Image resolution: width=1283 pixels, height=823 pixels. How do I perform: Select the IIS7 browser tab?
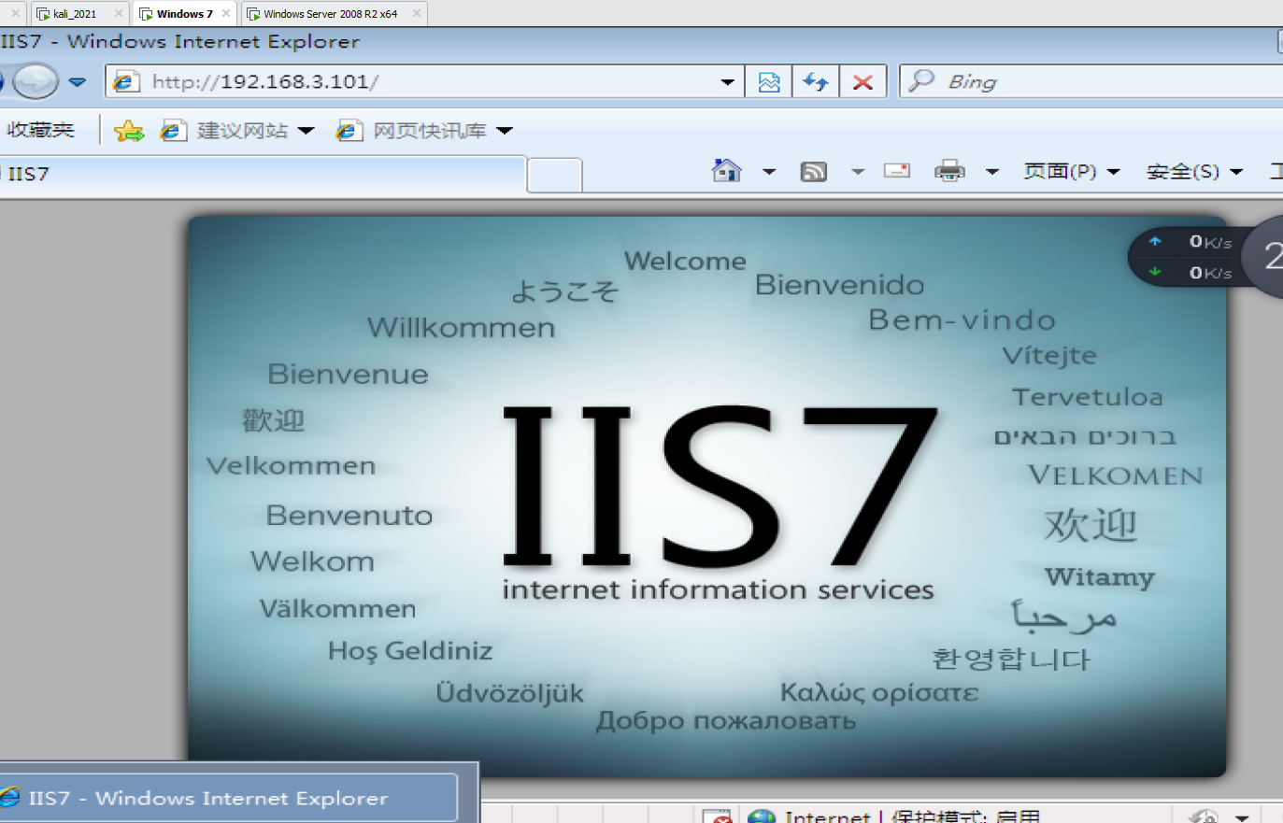[x=263, y=175]
